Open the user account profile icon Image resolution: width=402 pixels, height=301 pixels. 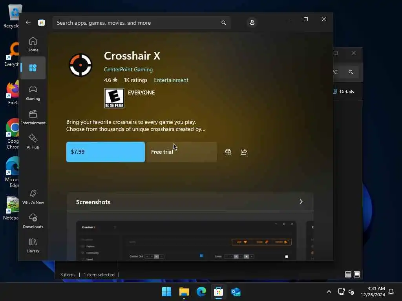[x=252, y=22]
